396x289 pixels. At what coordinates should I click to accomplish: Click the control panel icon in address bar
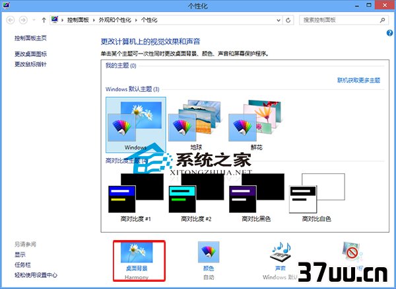pyautogui.click(x=55, y=20)
